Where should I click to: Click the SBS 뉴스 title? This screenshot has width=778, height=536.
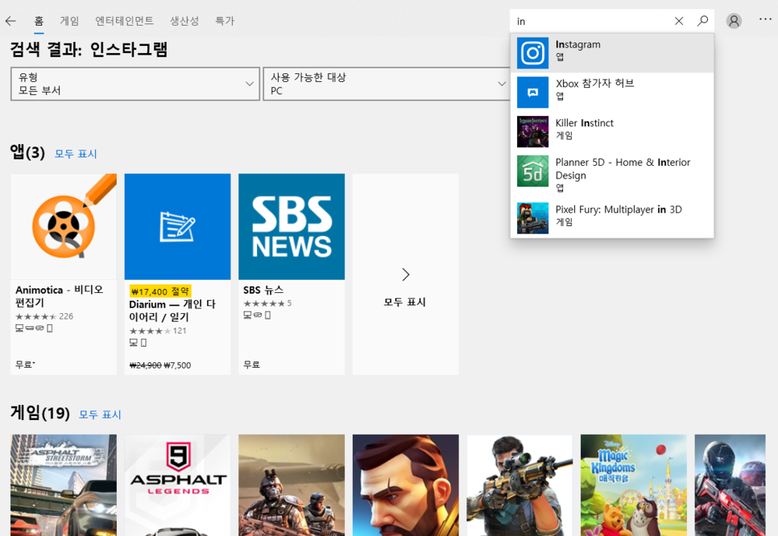coord(263,290)
